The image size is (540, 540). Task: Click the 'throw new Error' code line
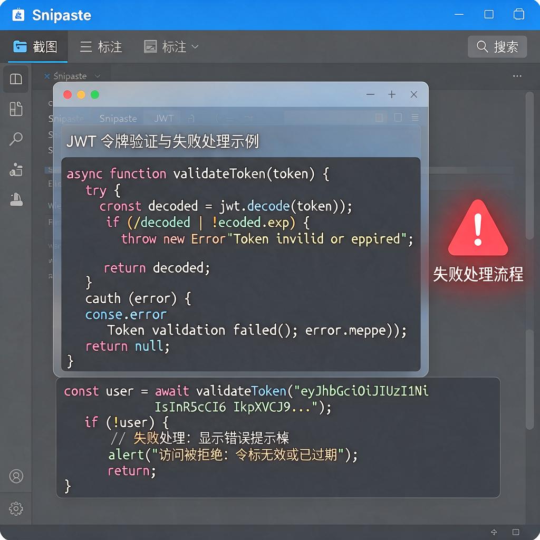pos(267,239)
